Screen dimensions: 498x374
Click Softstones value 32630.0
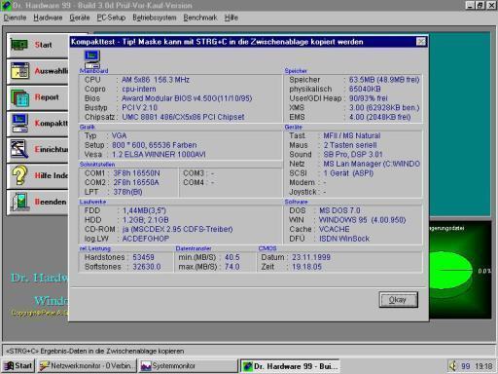(147, 267)
